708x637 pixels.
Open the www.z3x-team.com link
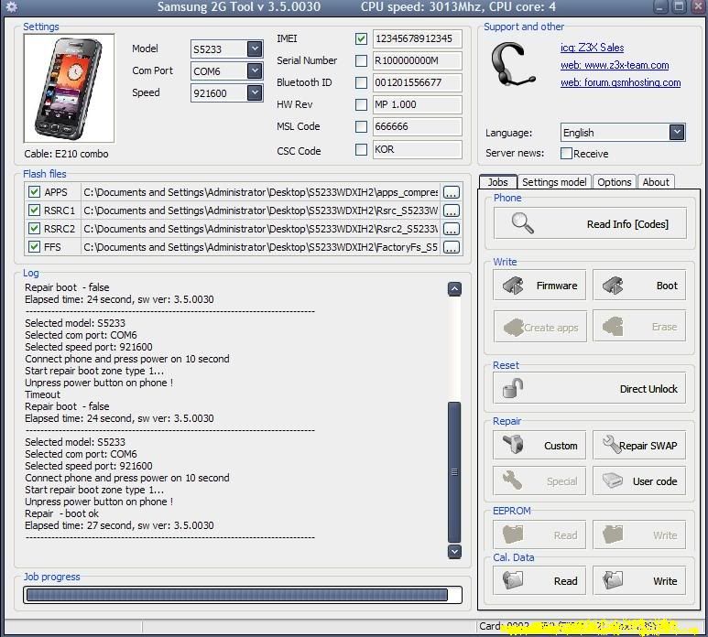tap(615, 65)
